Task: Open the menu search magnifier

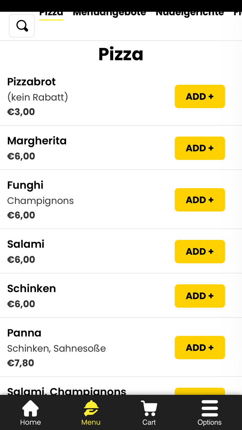Action: tap(22, 26)
